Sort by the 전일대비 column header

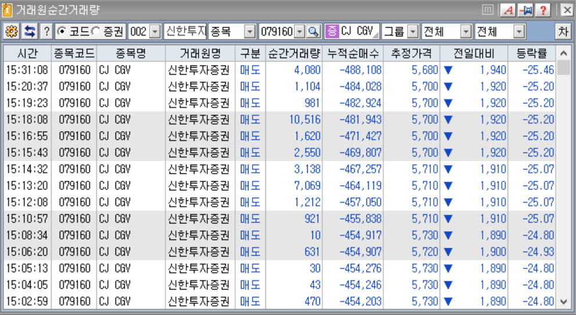pyautogui.click(x=474, y=53)
